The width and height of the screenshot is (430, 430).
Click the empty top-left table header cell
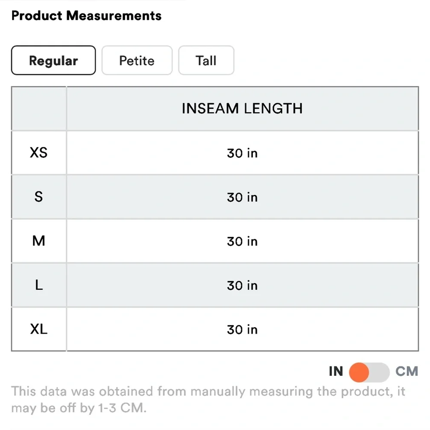[39, 108]
